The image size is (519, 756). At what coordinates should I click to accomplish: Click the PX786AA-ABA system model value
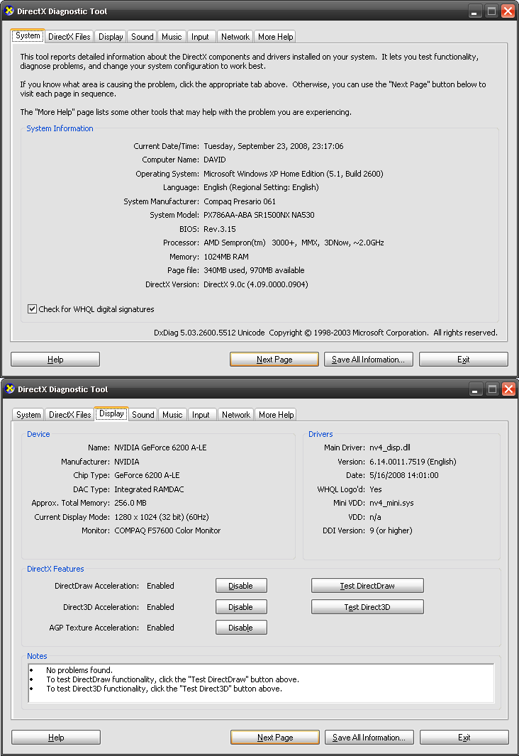pos(259,215)
